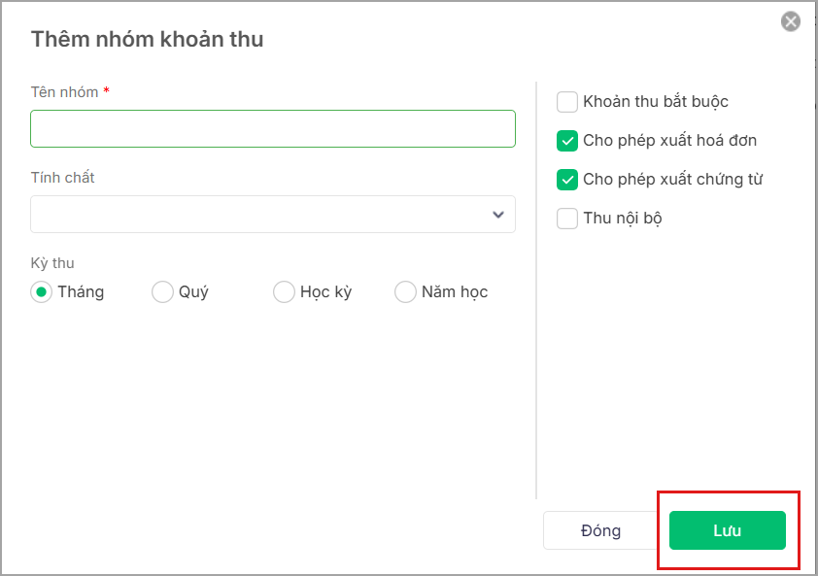Open the Tính chất combo box
Viewport: 818px width, 576px height.
[x=262, y=214]
